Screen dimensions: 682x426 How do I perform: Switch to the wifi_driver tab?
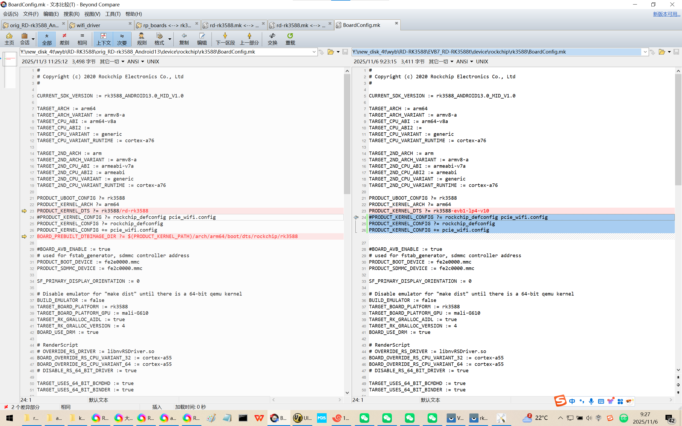point(88,25)
